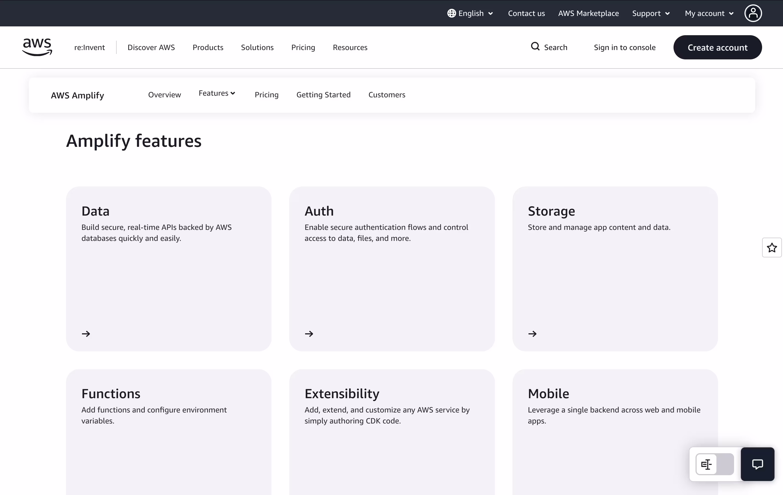Click the Data card arrow
The width and height of the screenshot is (783, 495).
(x=86, y=334)
